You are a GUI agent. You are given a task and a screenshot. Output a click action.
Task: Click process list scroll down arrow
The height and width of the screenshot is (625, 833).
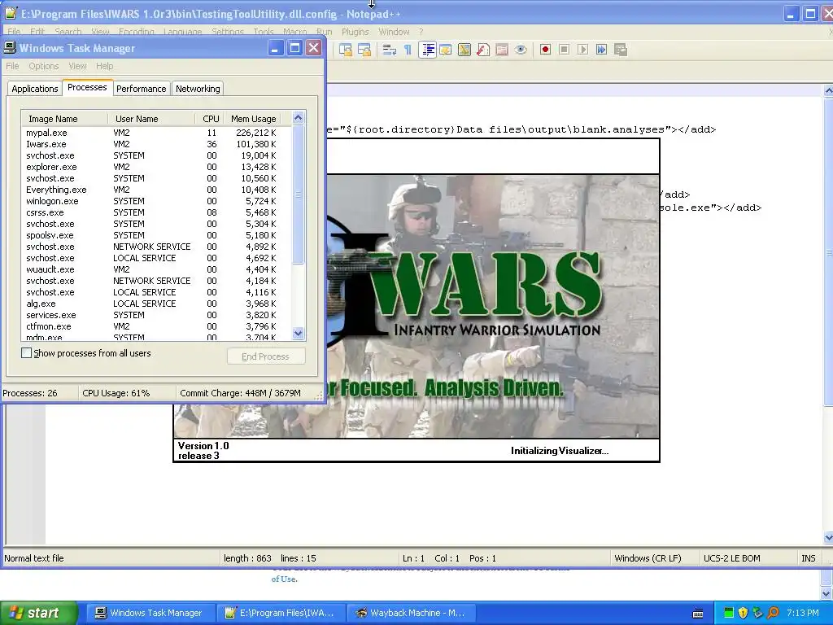point(298,334)
